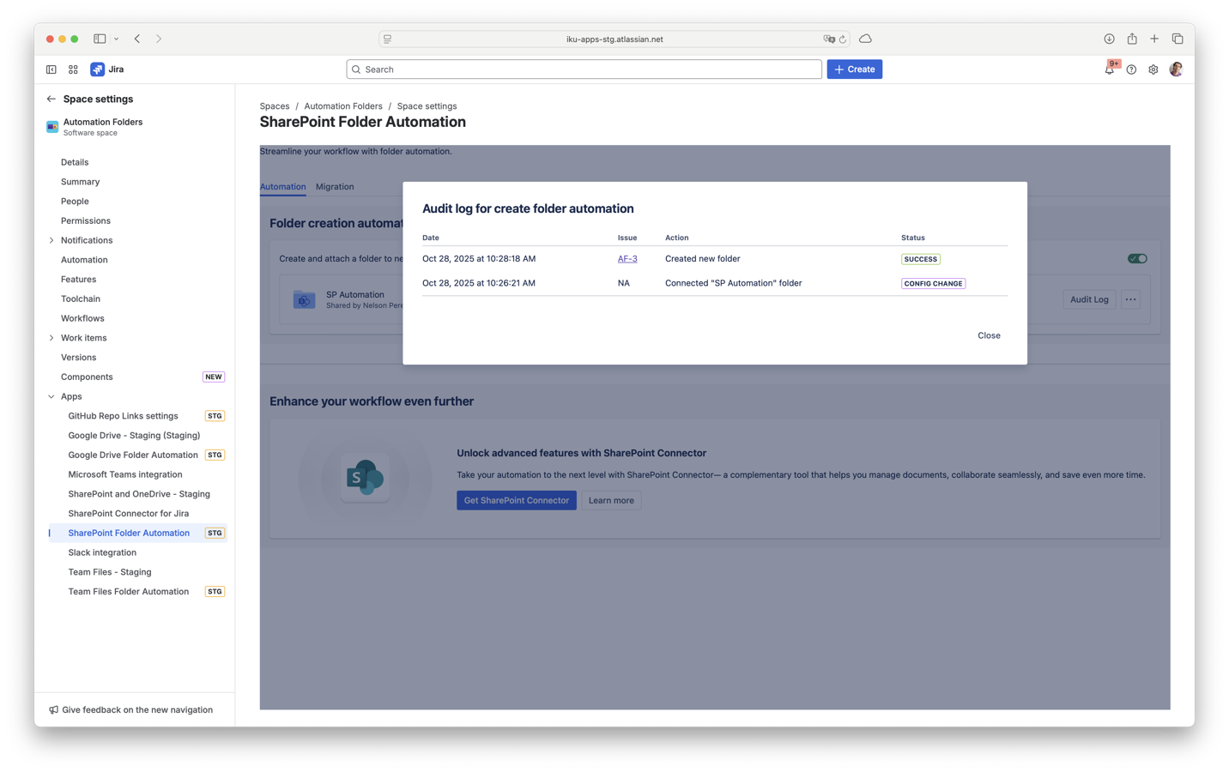Open the settings gear icon
The width and height of the screenshot is (1229, 772).
point(1153,69)
